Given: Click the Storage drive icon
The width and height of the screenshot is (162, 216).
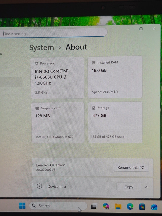Looking at the screenshot, I should tap(94, 108).
